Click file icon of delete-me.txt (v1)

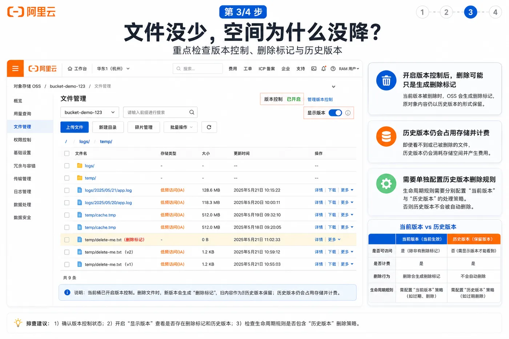(80, 264)
